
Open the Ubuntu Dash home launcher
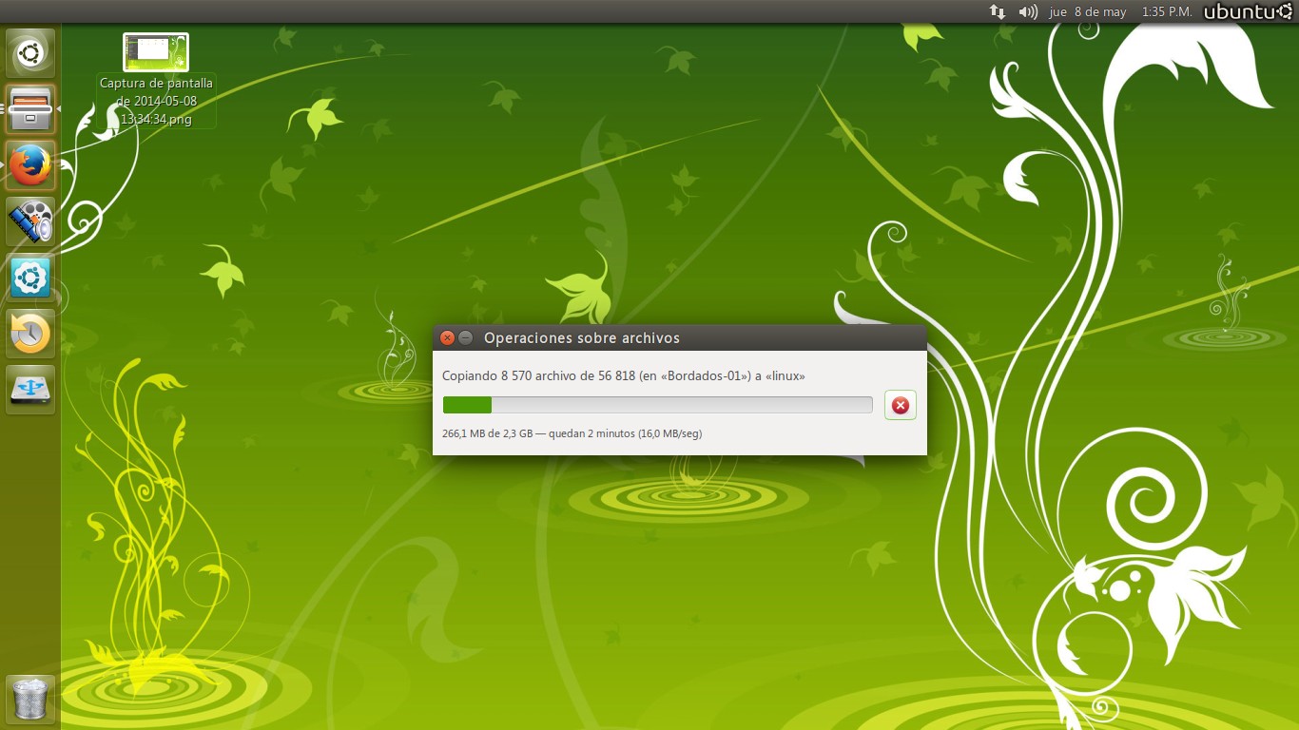(x=30, y=53)
